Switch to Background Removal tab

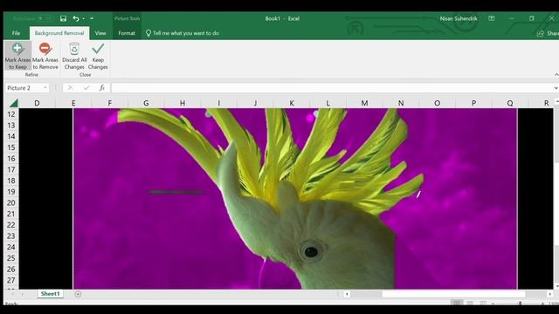(59, 33)
